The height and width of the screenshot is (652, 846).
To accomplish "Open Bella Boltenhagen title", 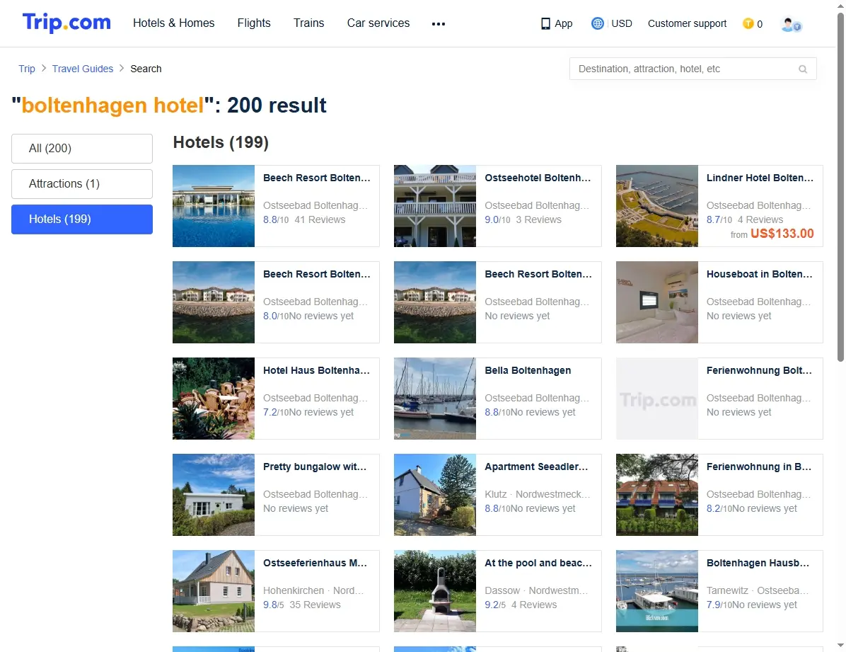I will tap(528, 370).
